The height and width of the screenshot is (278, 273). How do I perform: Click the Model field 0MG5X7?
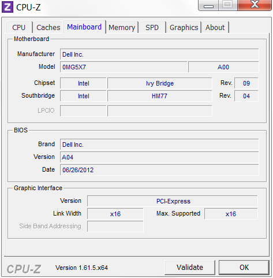(x=124, y=67)
